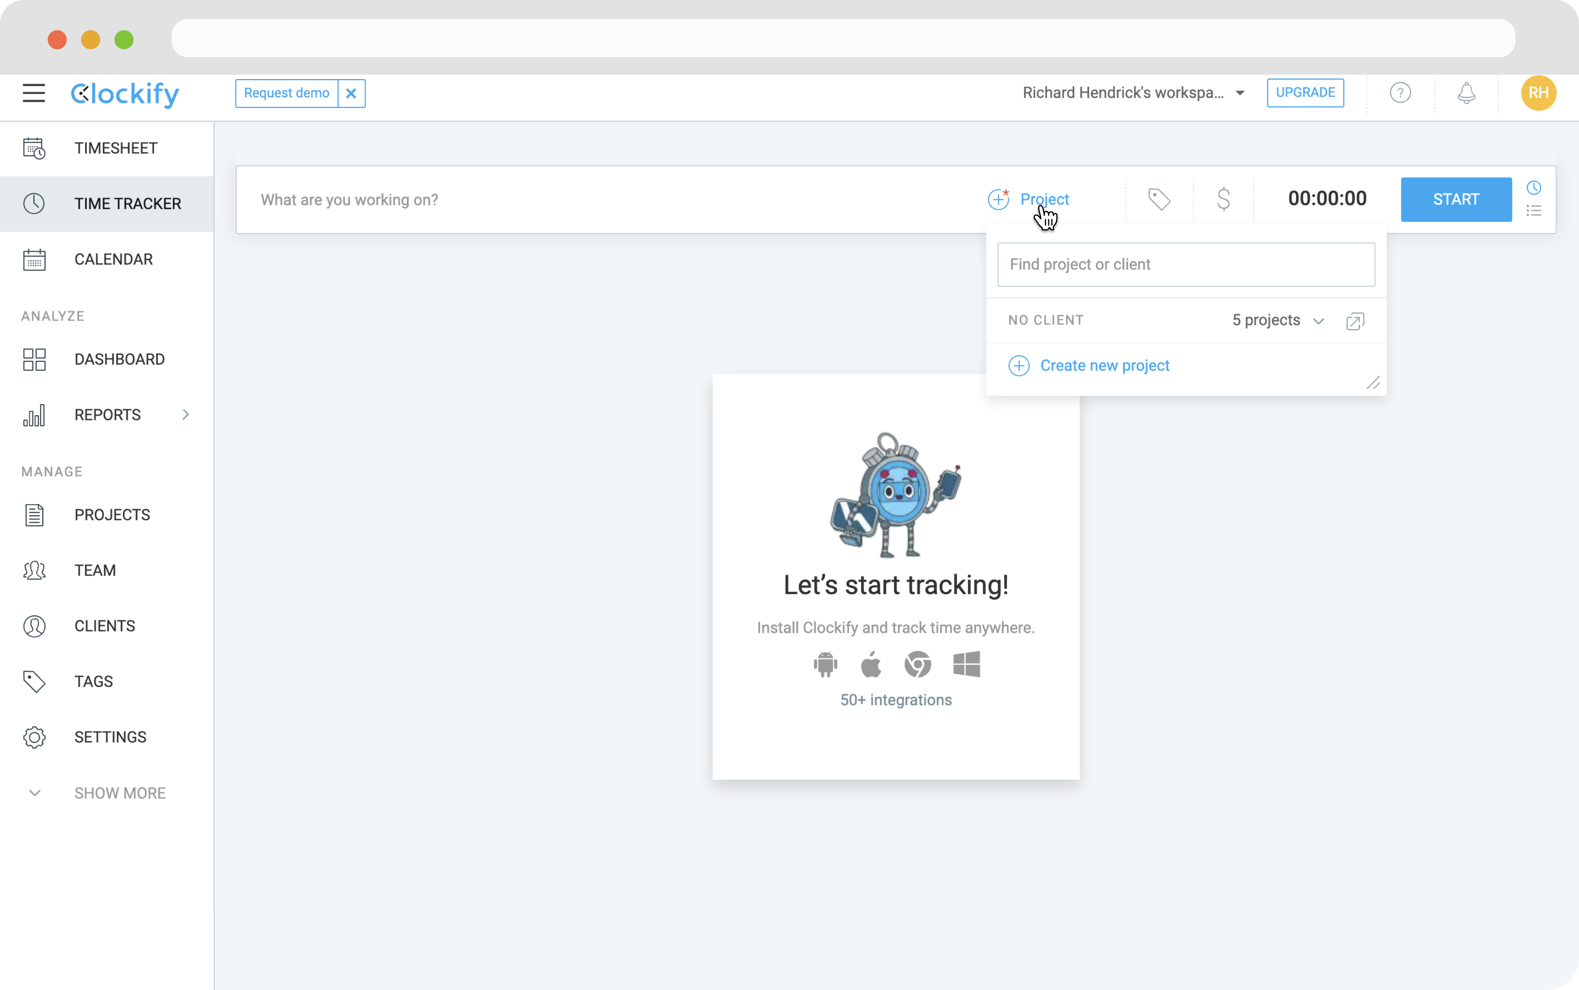This screenshot has height=990, width=1579.
Task: Click the Request demo button
Action: [x=286, y=94]
